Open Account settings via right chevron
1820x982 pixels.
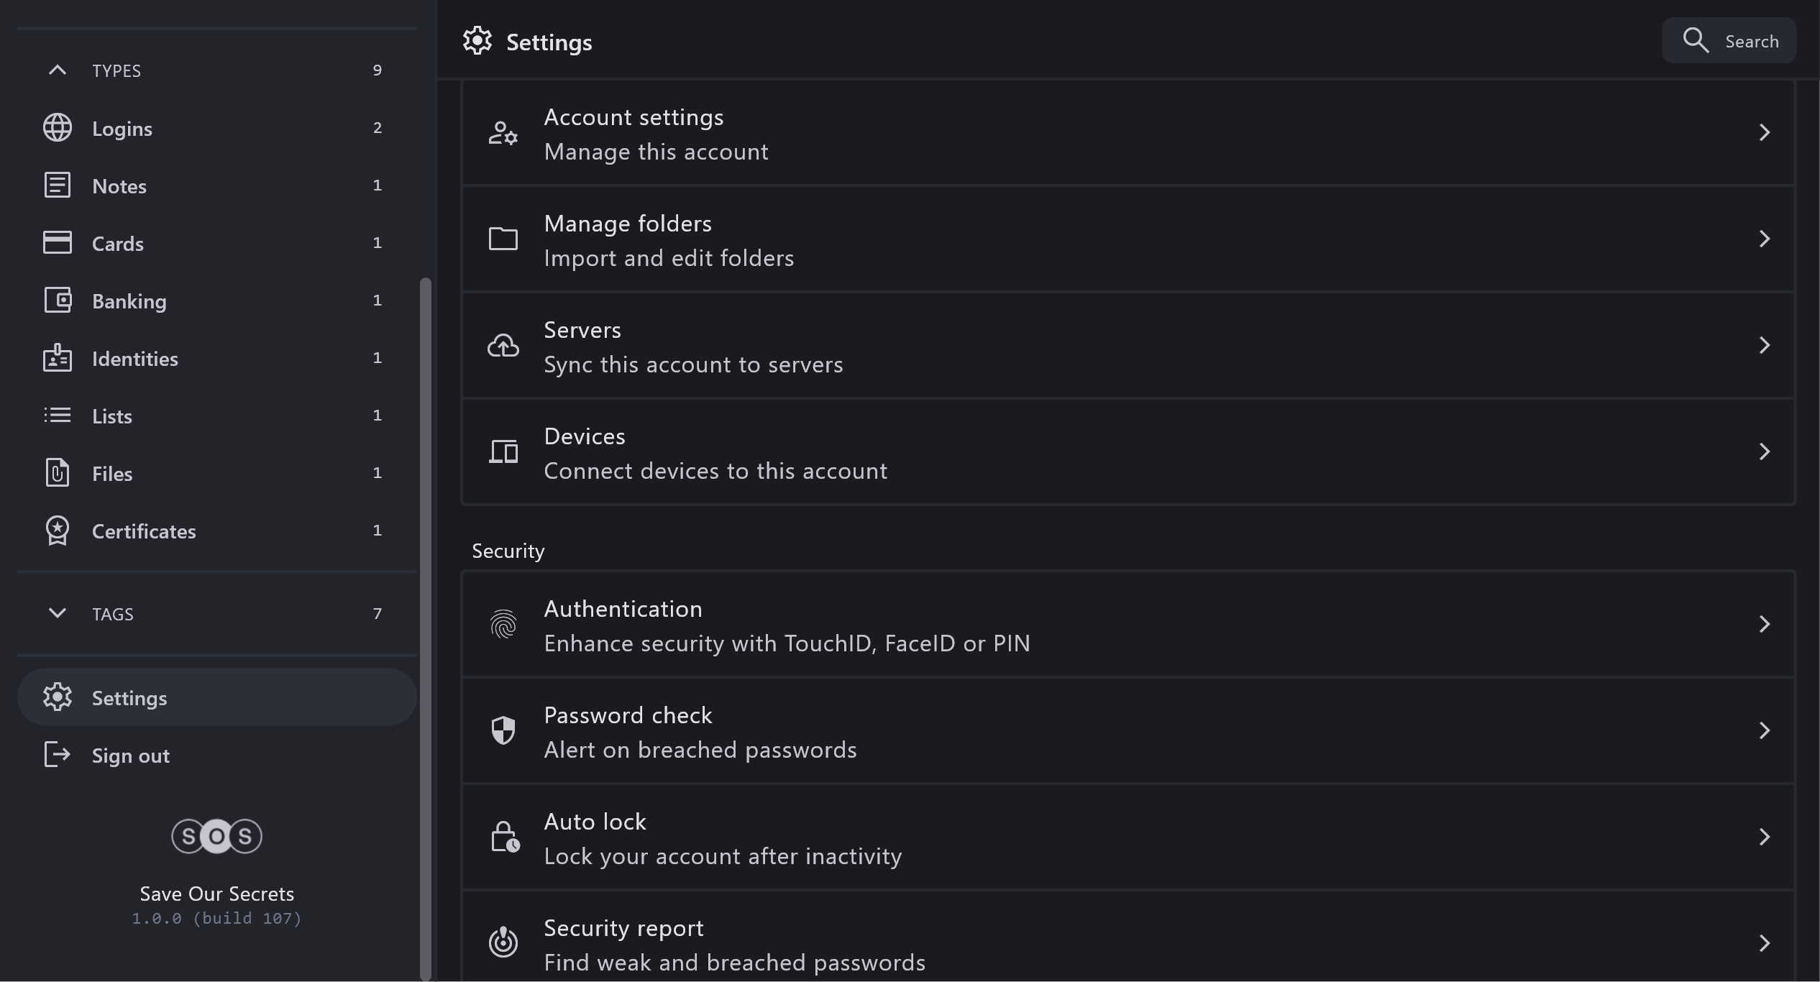coord(1764,132)
